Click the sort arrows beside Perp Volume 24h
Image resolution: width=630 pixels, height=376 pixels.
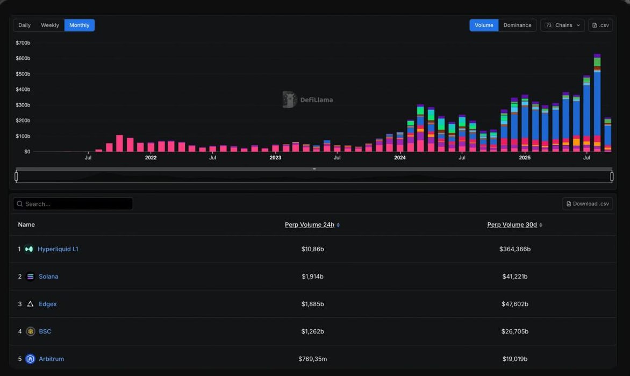point(338,225)
